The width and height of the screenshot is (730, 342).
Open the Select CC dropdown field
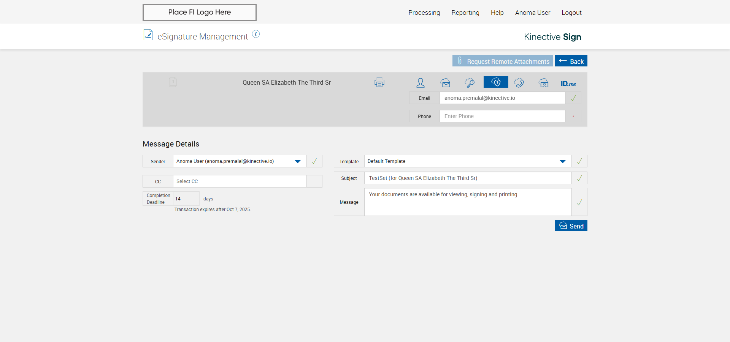point(240,181)
